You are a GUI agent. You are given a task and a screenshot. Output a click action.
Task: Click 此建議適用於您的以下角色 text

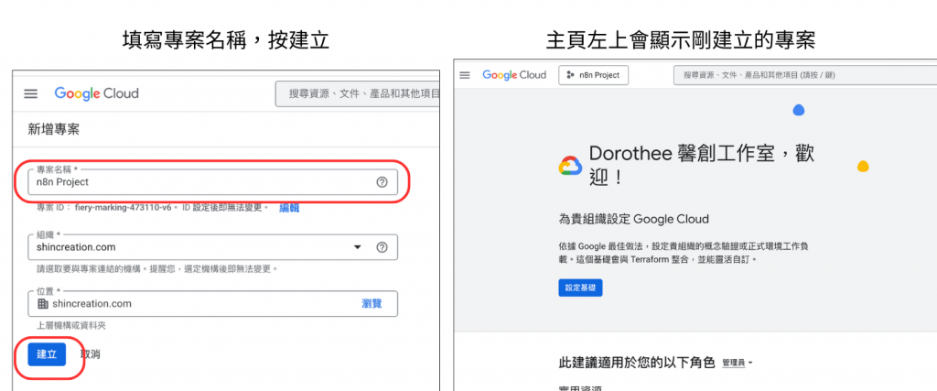click(x=637, y=363)
